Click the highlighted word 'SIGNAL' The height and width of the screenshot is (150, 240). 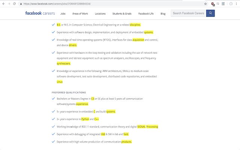(x=141, y=127)
